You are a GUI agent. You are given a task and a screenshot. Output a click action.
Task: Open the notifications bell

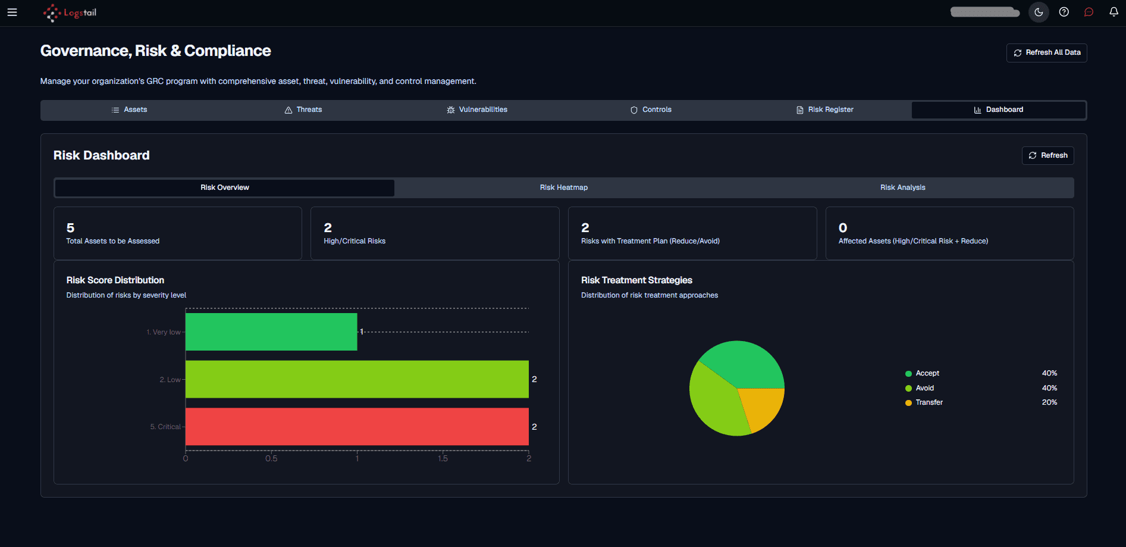coord(1114,12)
